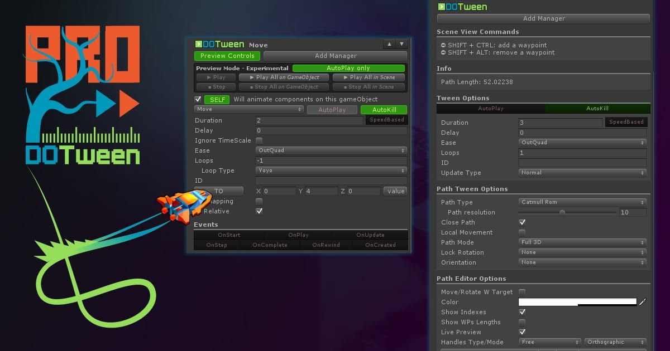The image size is (670, 351).
Task: Open the Handles Type Free dropdown
Action: 550,342
